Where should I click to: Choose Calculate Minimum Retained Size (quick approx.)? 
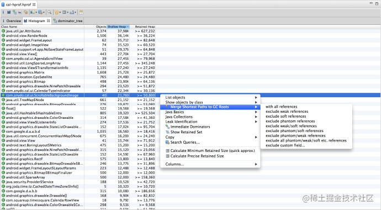(x=210, y=151)
